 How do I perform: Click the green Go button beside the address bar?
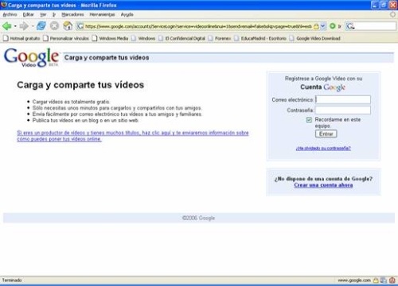[x=333, y=26]
